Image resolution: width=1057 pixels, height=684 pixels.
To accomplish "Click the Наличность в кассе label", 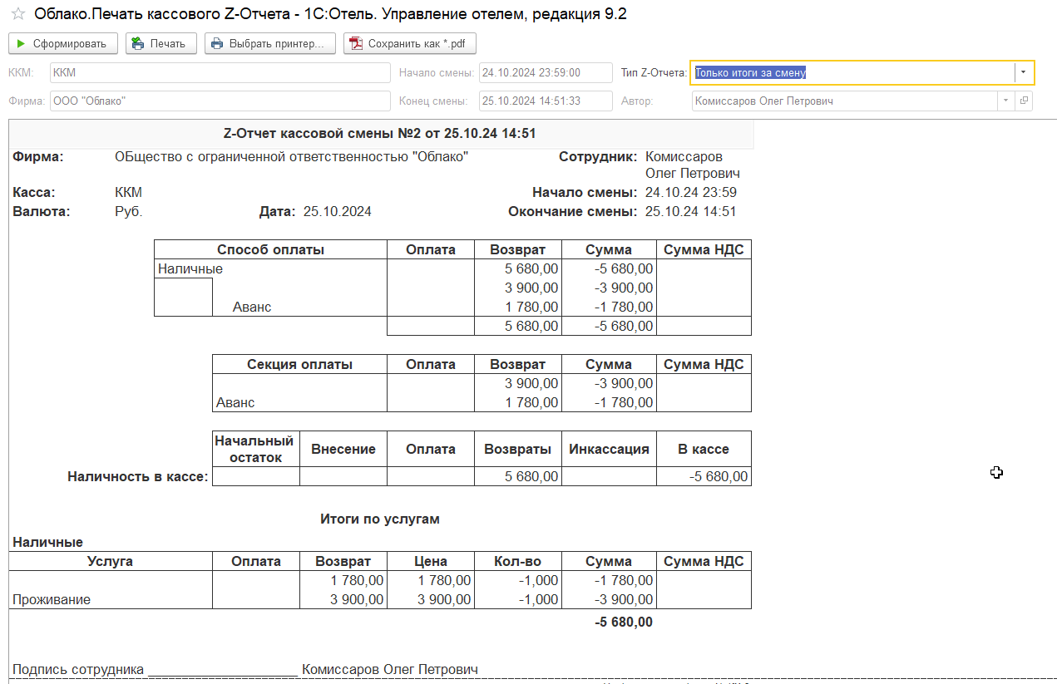I will coord(137,476).
